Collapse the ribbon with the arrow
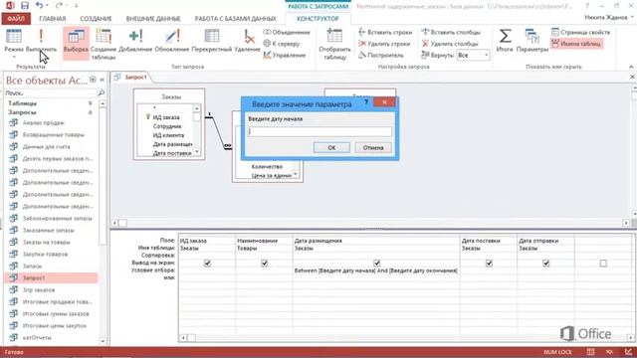 pyautogui.click(x=631, y=67)
